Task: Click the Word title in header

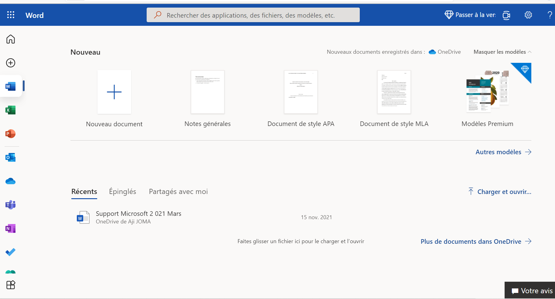Action: [35, 15]
